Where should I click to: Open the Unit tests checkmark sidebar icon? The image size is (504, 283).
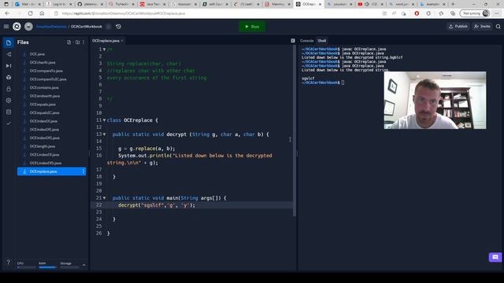pyautogui.click(x=9, y=123)
